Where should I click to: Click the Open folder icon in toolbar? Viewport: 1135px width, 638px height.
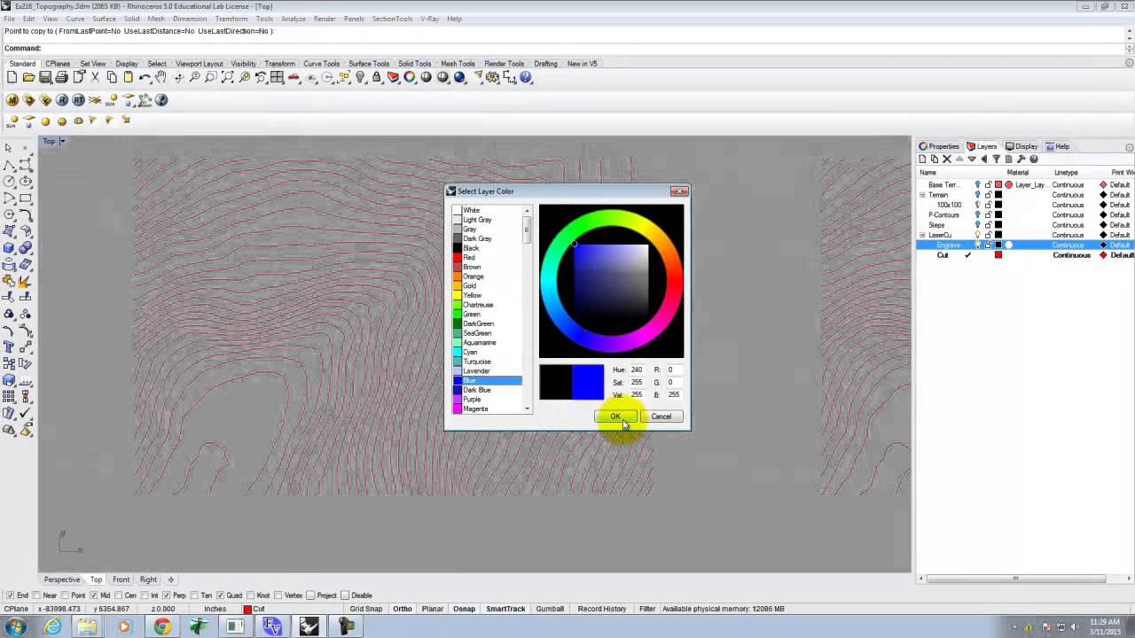point(28,78)
